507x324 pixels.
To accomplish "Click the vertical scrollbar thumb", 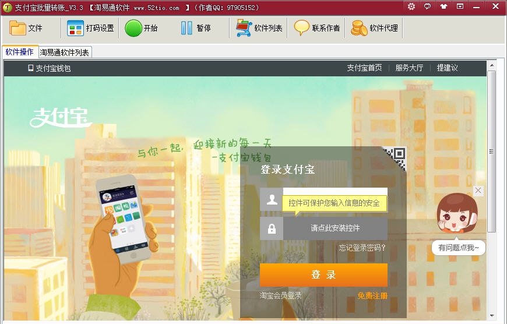I will 492,152.
